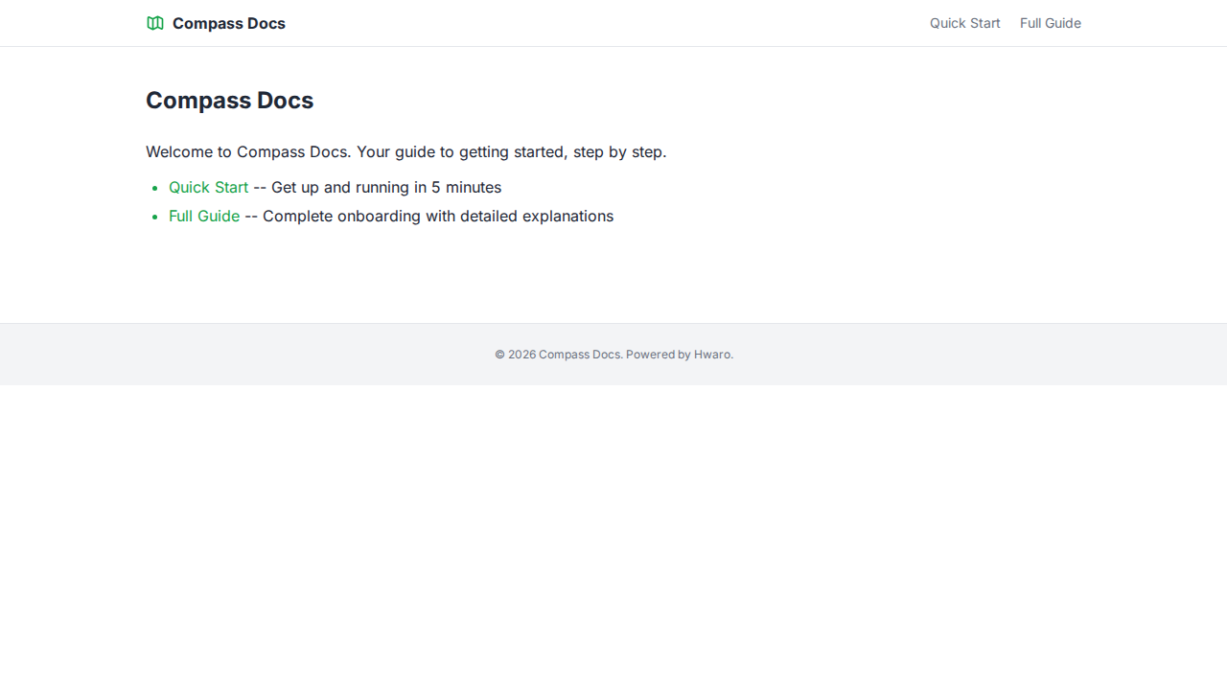Click 'Compass Docs' within the footer copyright
Viewport: 1227px width, 690px height.
[579, 355]
